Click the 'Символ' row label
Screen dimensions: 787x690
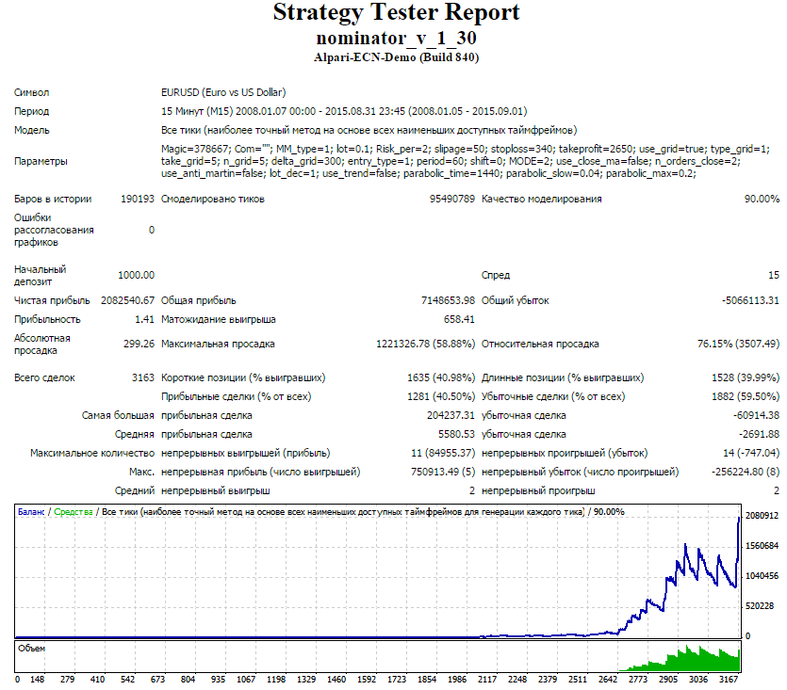(x=32, y=93)
